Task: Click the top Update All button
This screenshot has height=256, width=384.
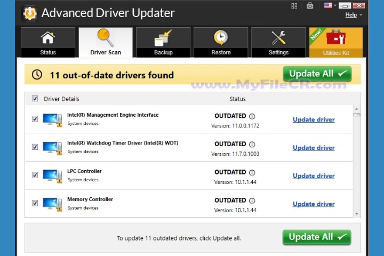Action: pyautogui.click(x=317, y=74)
